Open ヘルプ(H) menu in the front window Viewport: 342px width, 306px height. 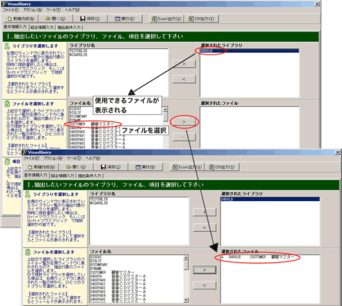93,158
